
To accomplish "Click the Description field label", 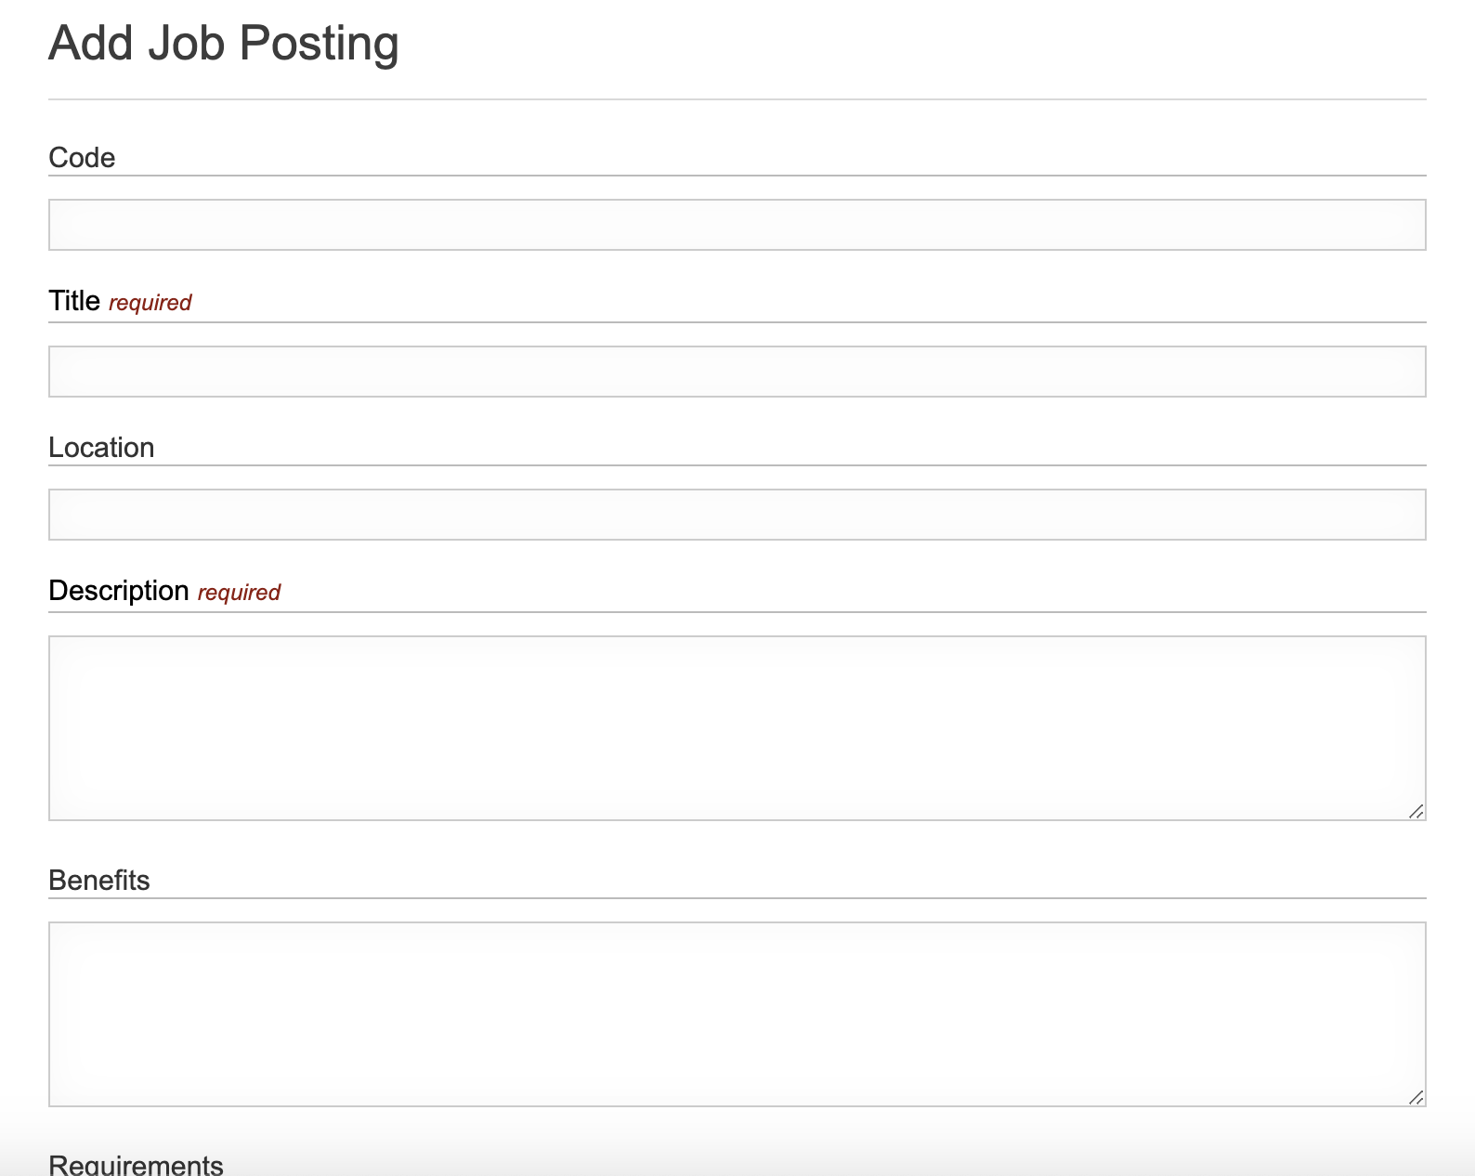I will coord(119,591).
